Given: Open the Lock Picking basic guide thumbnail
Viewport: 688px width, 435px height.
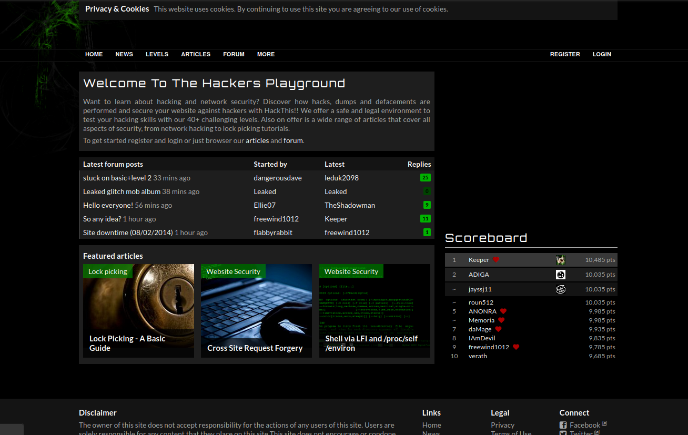Looking at the screenshot, I should coord(138,311).
